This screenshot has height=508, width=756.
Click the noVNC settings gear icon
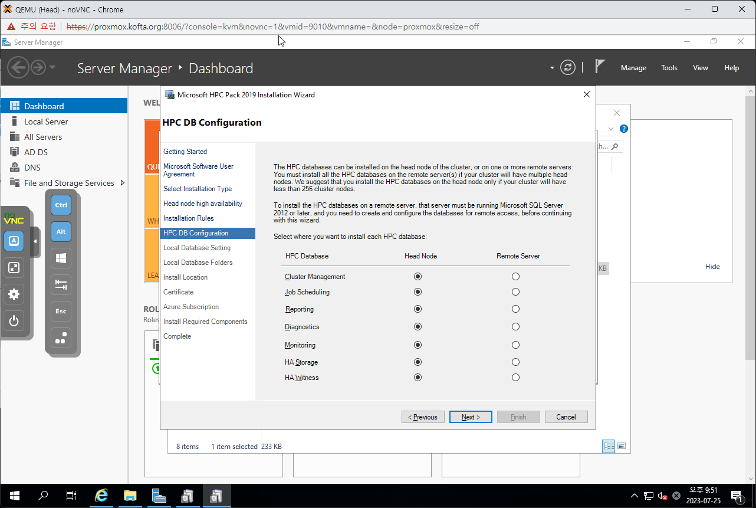(14, 294)
